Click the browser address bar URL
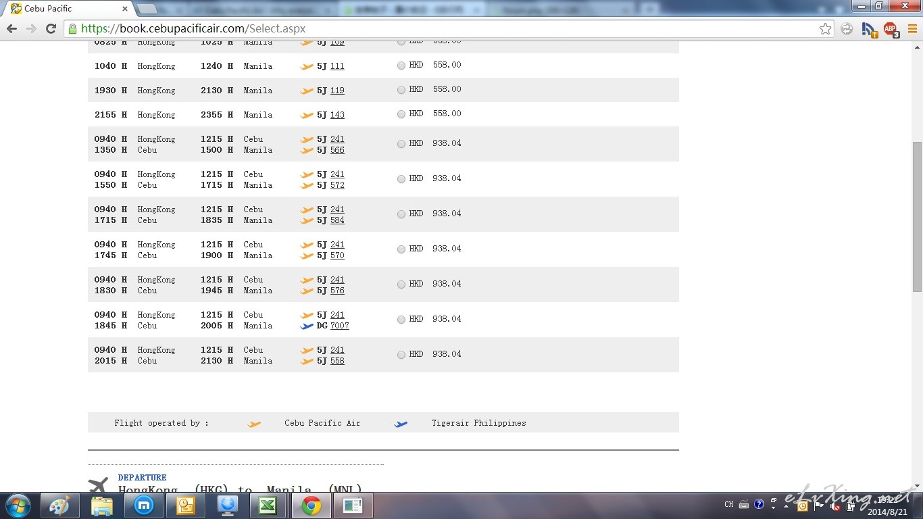923x519 pixels. (x=193, y=29)
